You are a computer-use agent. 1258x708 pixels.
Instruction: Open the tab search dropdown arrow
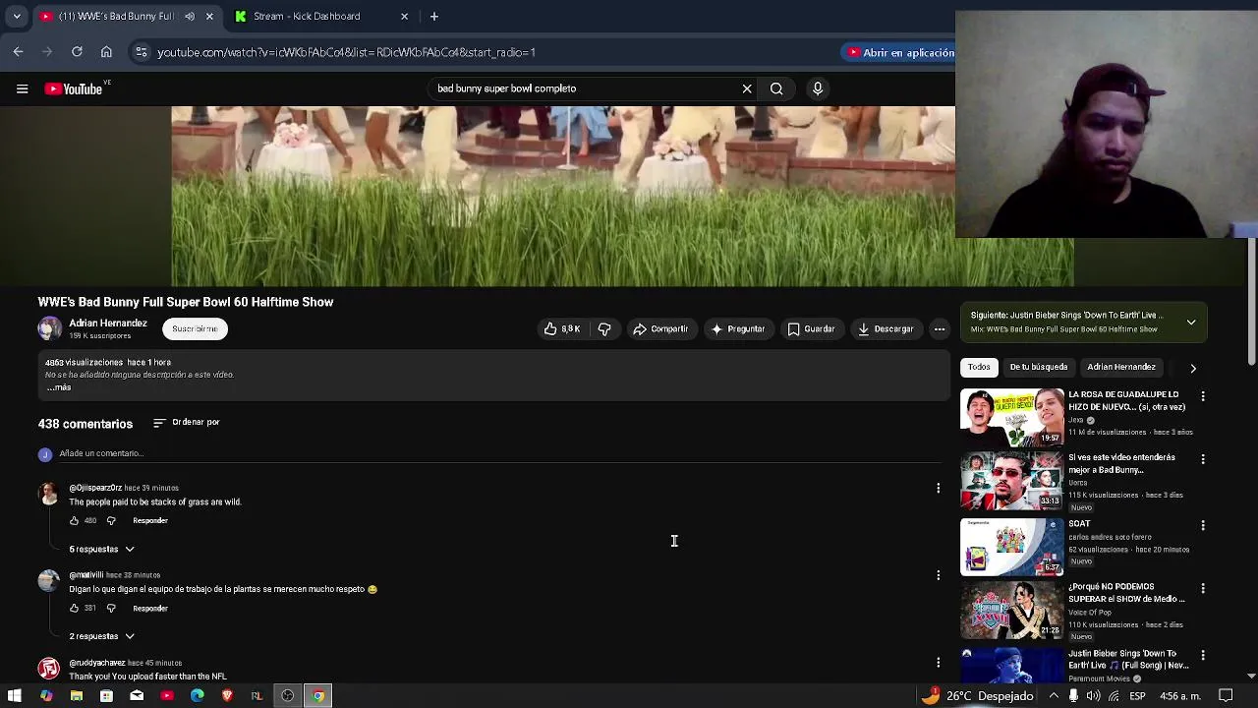17,16
